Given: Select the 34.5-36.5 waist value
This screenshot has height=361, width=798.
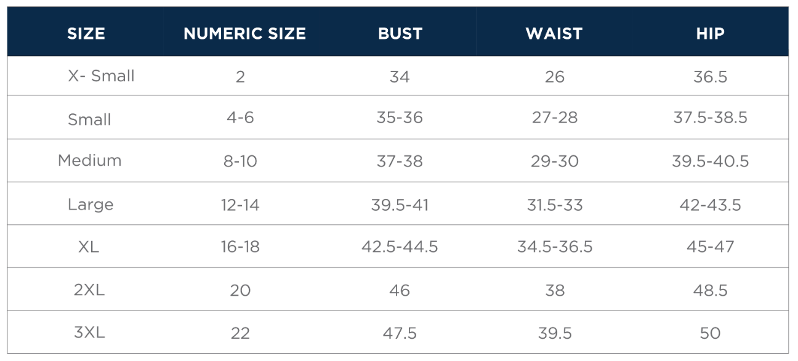Looking at the screenshot, I should point(555,247).
